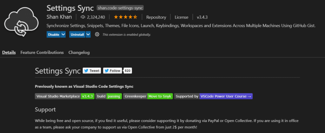
Task: Click the orange star rating
Action: (x=125, y=17)
